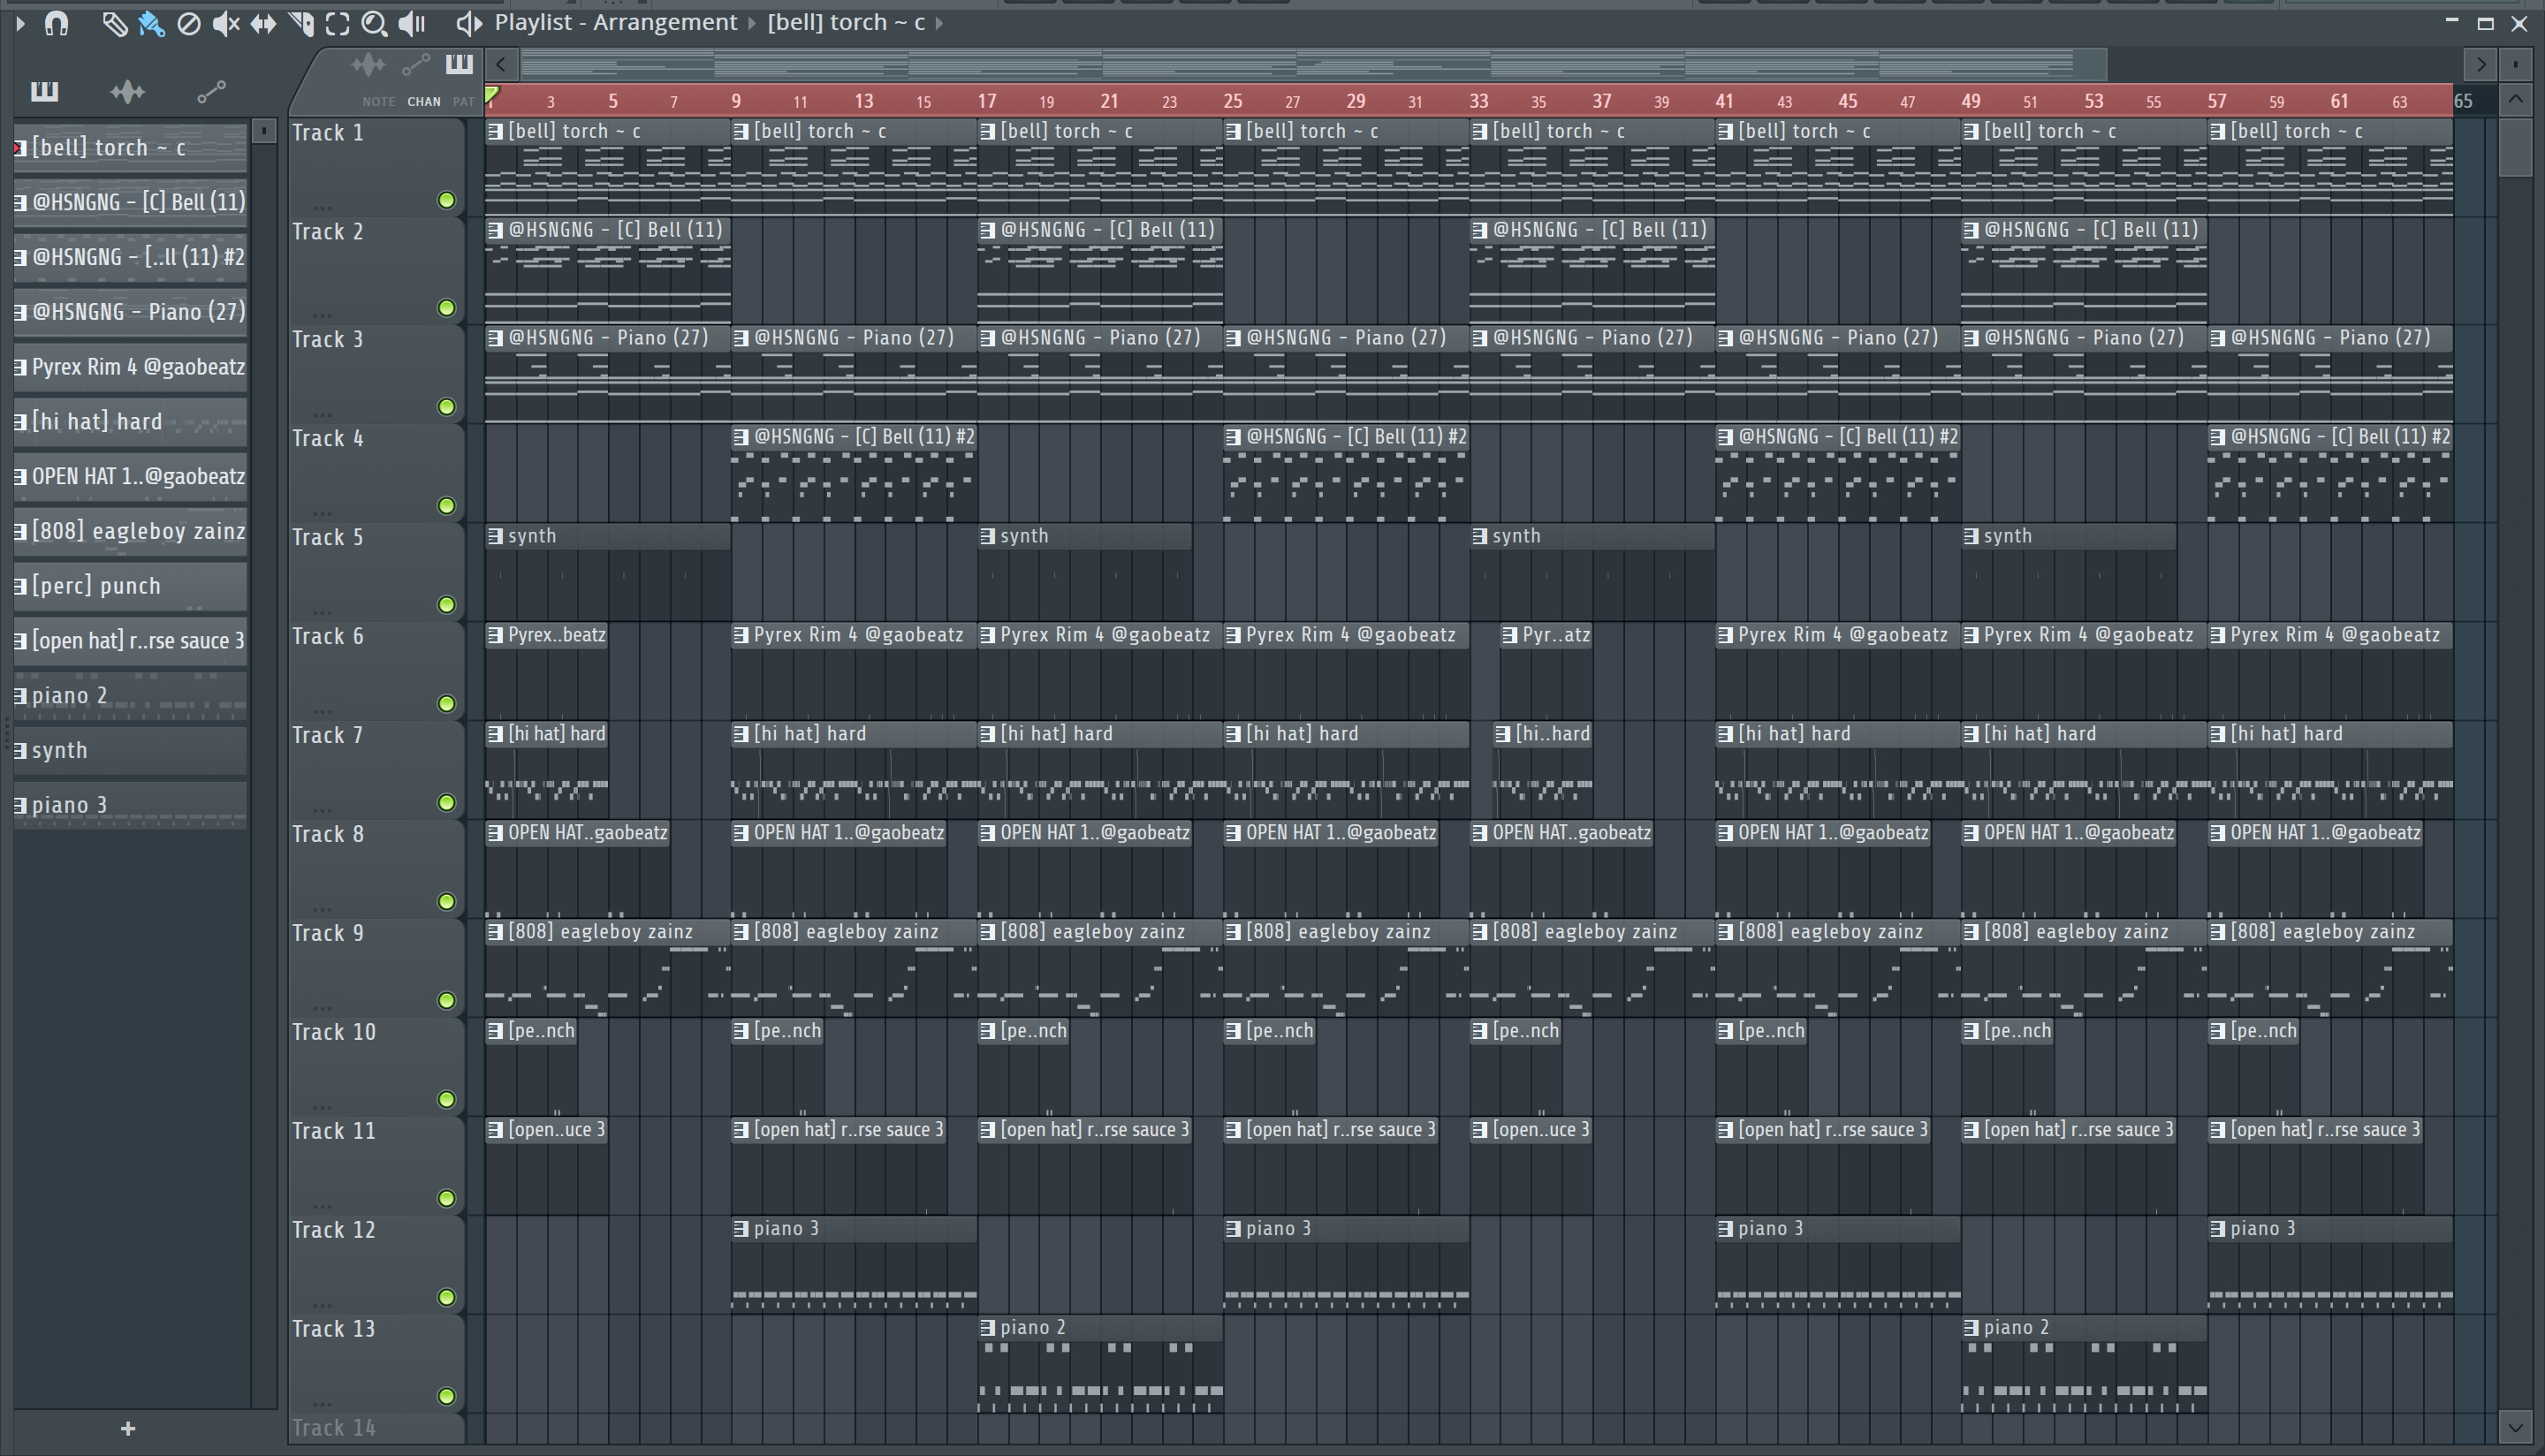Select the Slice tool
Screen dimensions: 2545x1456
pyautogui.click(x=301, y=23)
